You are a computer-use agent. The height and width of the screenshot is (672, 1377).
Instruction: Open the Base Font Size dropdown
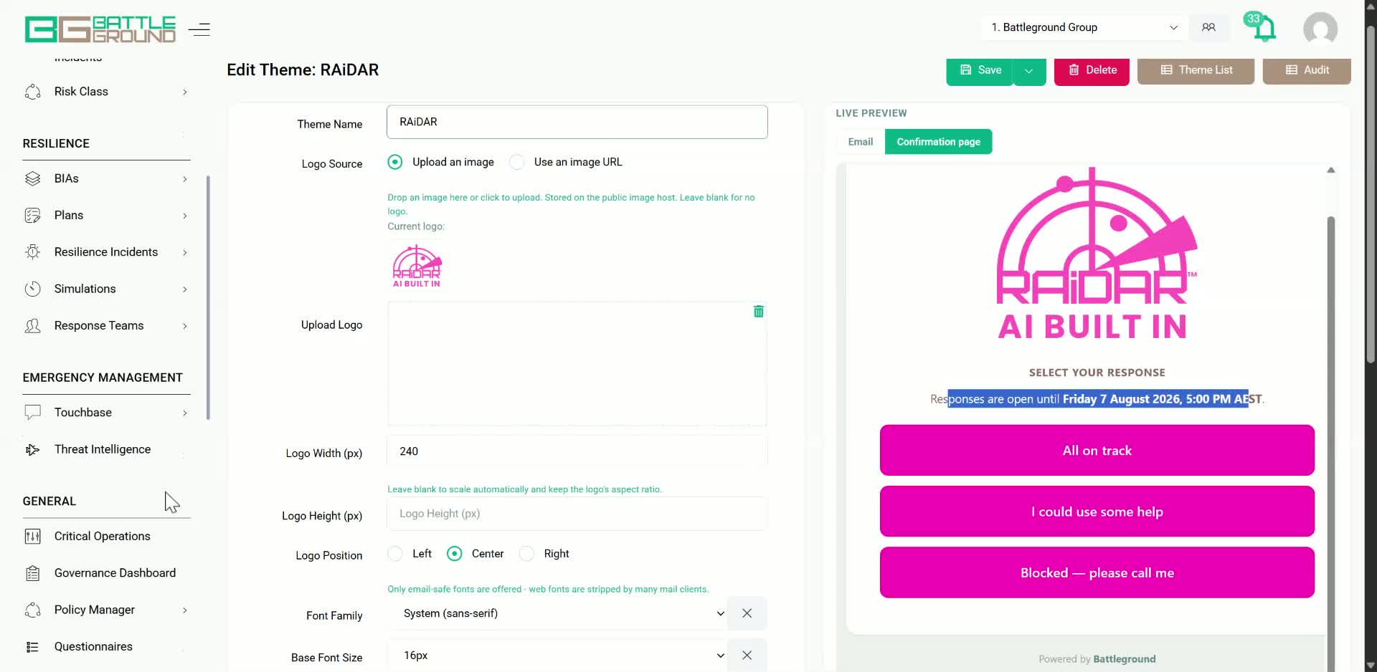(x=557, y=656)
